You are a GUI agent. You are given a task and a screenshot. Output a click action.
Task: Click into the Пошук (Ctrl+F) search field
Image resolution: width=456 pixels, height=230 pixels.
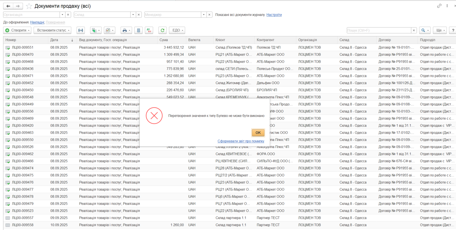click(x=379, y=30)
